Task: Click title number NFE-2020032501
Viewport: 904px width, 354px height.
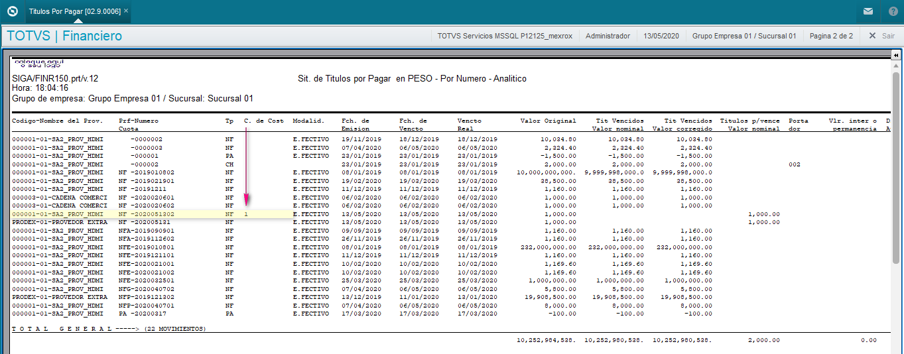Action: 146,280
